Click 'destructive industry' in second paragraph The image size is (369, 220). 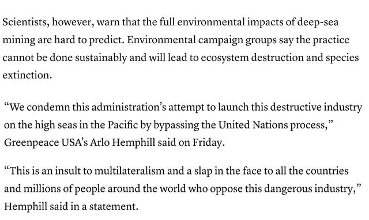[316, 108]
